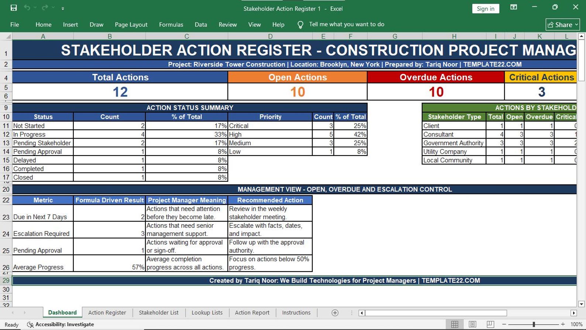Open the Data ribbon tab
This screenshot has width=586, height=330.
pyautogui.click(x=201, y=24)
